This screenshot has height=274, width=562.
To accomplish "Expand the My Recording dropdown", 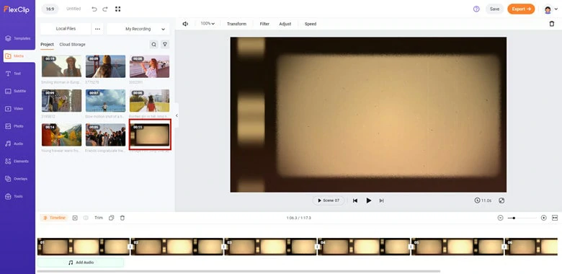I will pyautogui.click(x=138, y=29).
